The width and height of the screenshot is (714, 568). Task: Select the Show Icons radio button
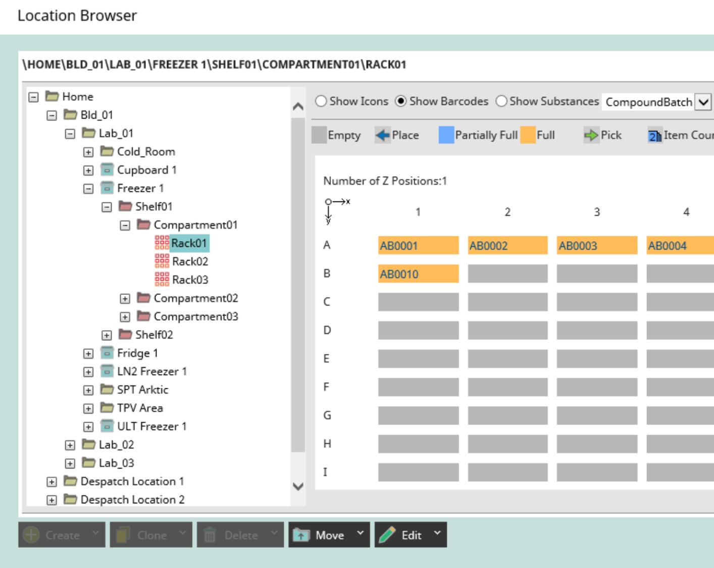point(321,101)
